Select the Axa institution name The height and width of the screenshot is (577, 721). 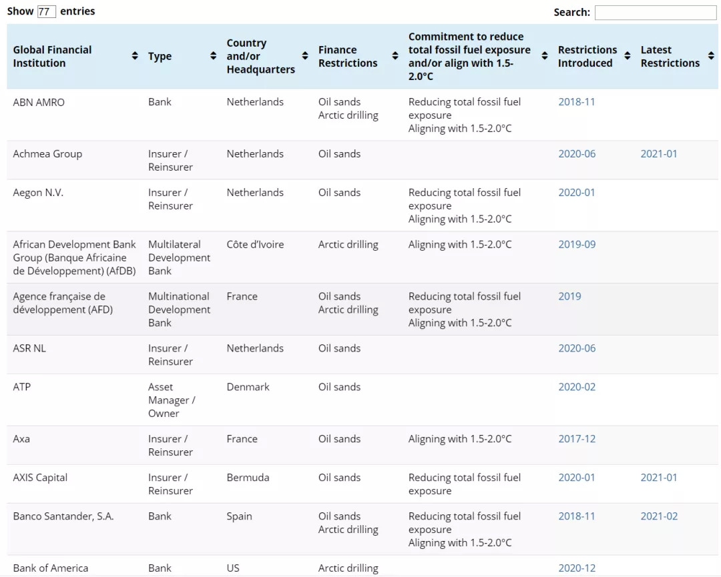[x=21, y=439]
